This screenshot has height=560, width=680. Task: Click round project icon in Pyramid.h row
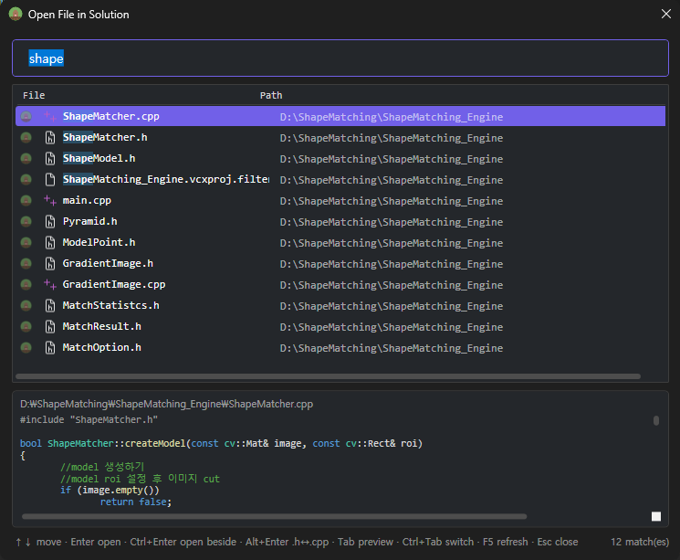pos(26,221)
